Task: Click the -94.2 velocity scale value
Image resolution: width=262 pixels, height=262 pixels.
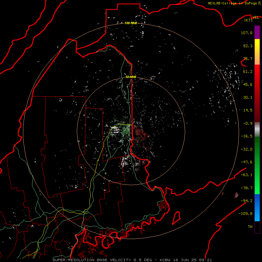Action: coord(247,201)
